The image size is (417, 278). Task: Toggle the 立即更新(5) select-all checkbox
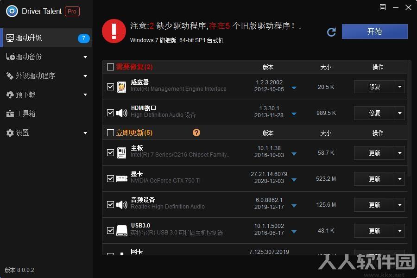(x=110, y=133)
